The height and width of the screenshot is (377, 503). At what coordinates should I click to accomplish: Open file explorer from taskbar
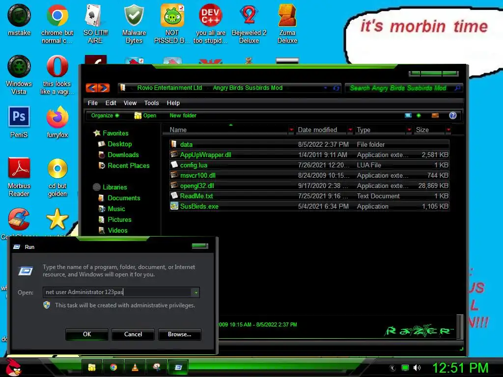(92, 367)
